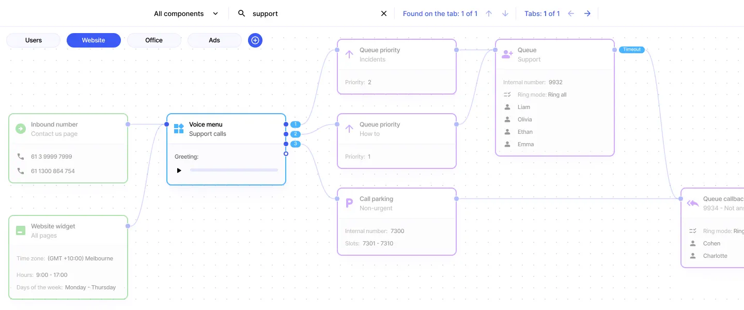Go to previous result with up arrow

coord(489,13)
